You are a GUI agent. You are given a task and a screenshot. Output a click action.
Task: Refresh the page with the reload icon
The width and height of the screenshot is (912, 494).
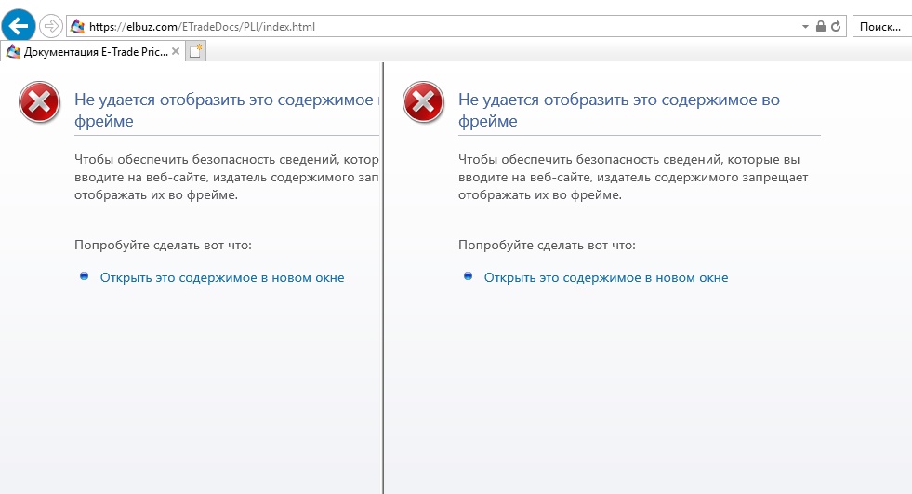coord(836,26)
